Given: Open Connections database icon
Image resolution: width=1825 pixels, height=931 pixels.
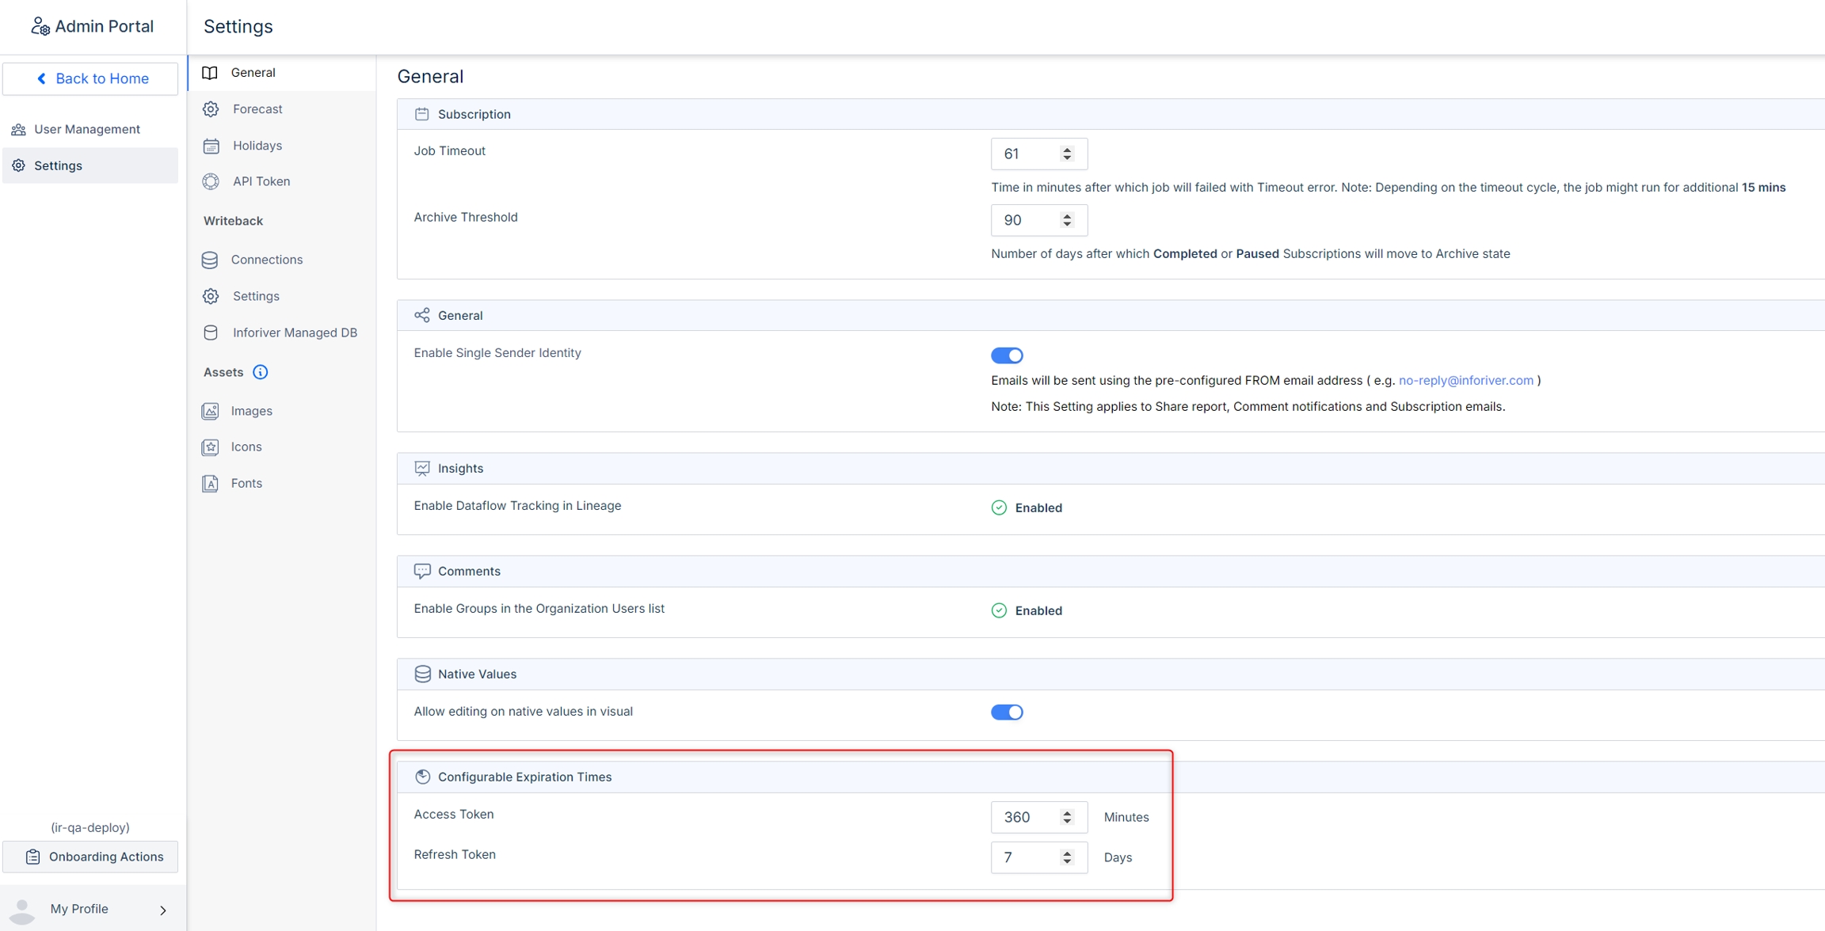Looking at the screenshot, I should (x=210, y=260).
